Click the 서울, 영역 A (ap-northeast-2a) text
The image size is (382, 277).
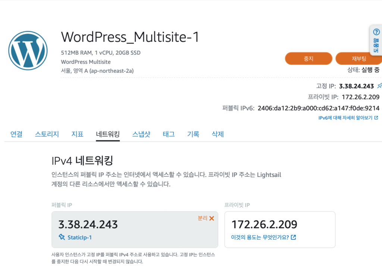pos(97,71)
